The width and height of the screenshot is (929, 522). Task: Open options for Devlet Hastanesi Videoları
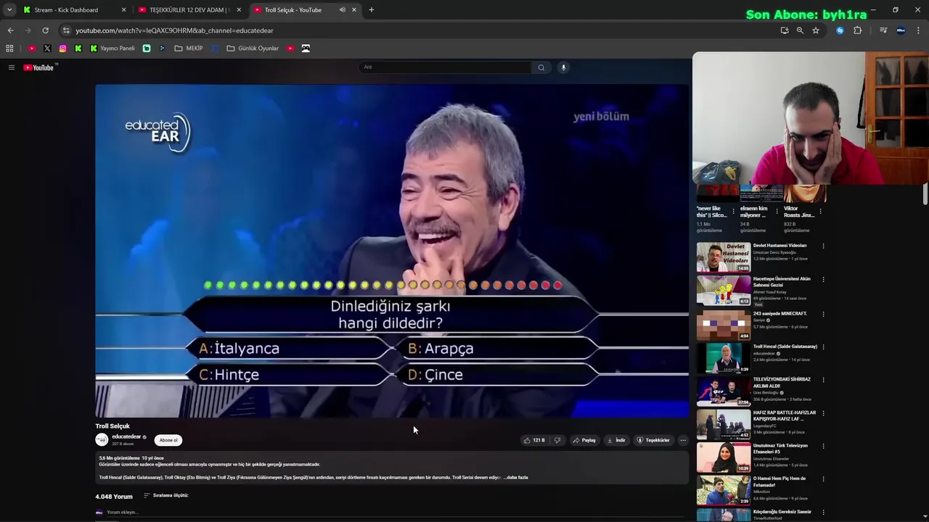[x=823, y=246]
